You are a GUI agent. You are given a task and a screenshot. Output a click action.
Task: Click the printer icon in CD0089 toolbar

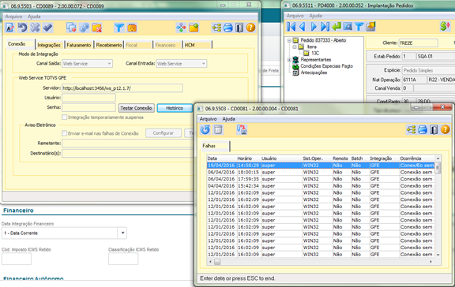point(228,28)
